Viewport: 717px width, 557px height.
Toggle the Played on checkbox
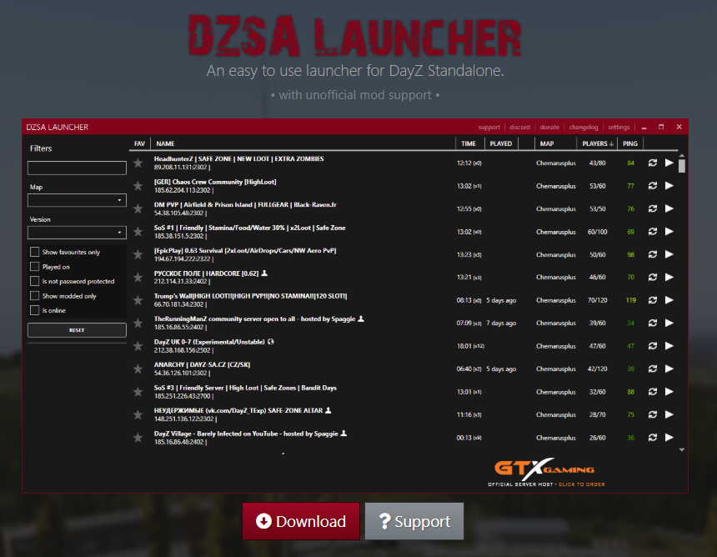(34, 266)
